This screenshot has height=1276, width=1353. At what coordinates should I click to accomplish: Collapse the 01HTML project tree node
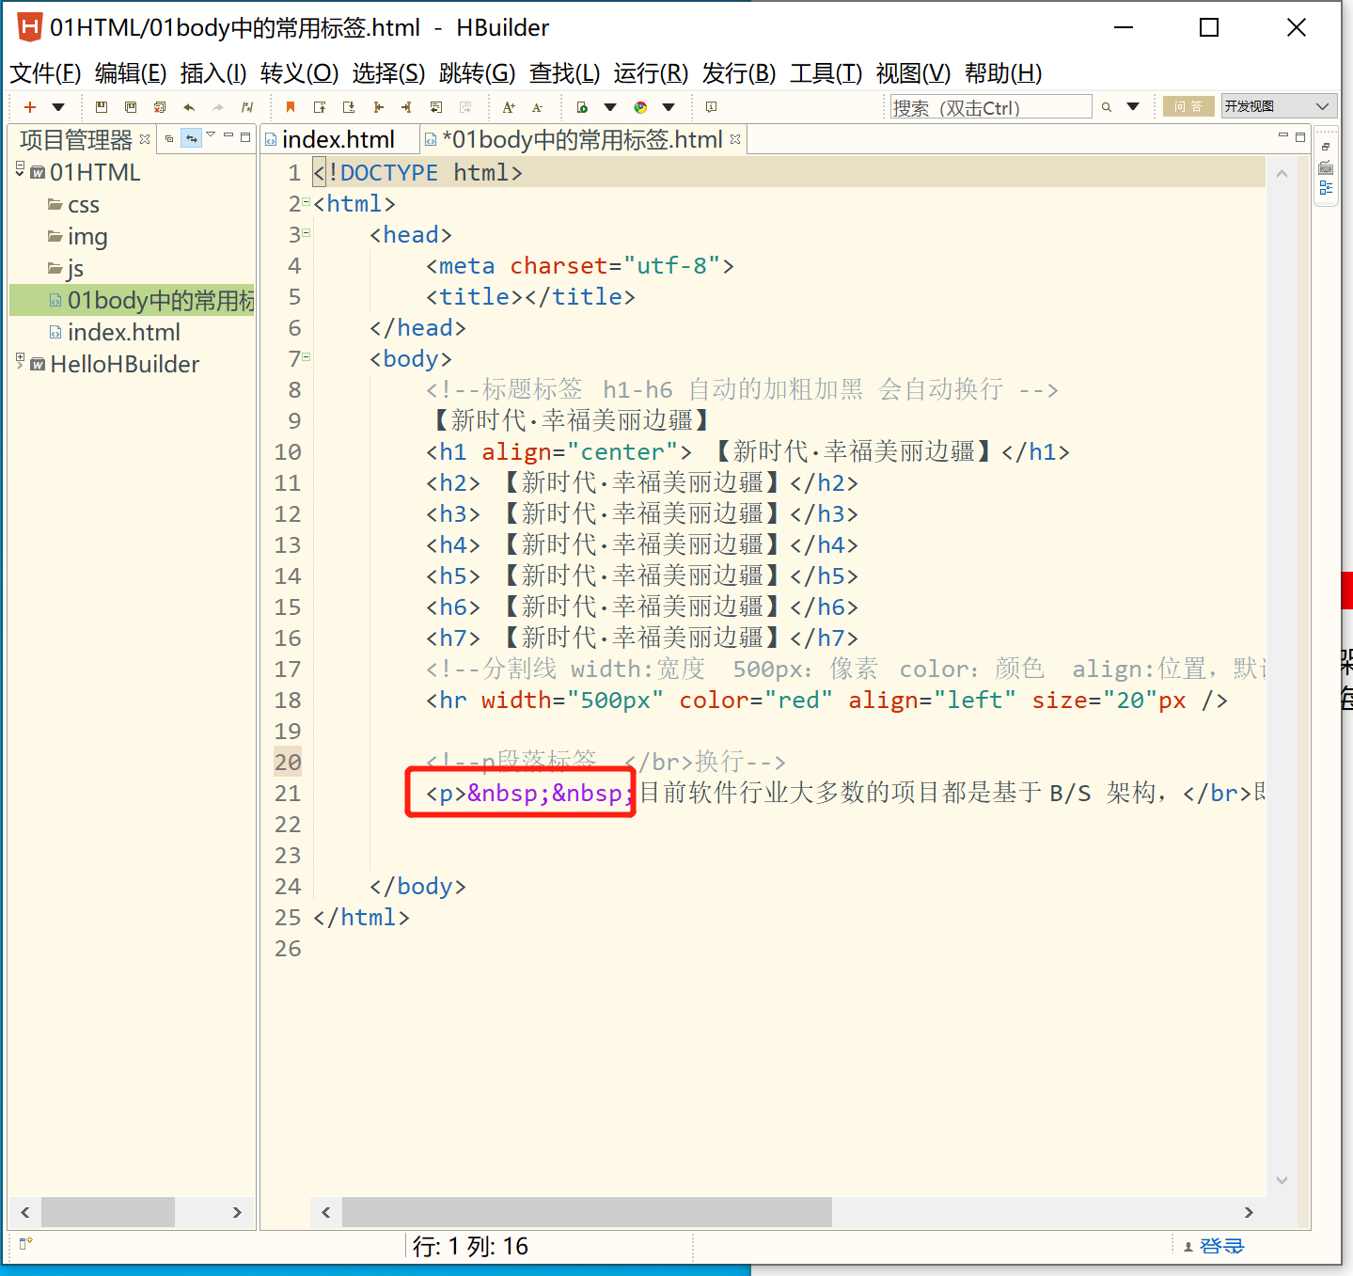tap(20, 168)
